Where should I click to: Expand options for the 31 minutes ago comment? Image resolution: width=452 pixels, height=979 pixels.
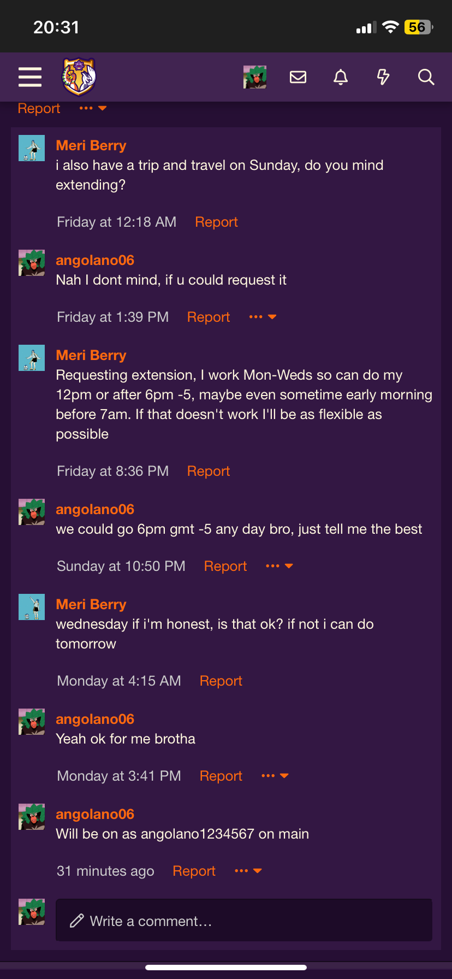pos(248,871)
